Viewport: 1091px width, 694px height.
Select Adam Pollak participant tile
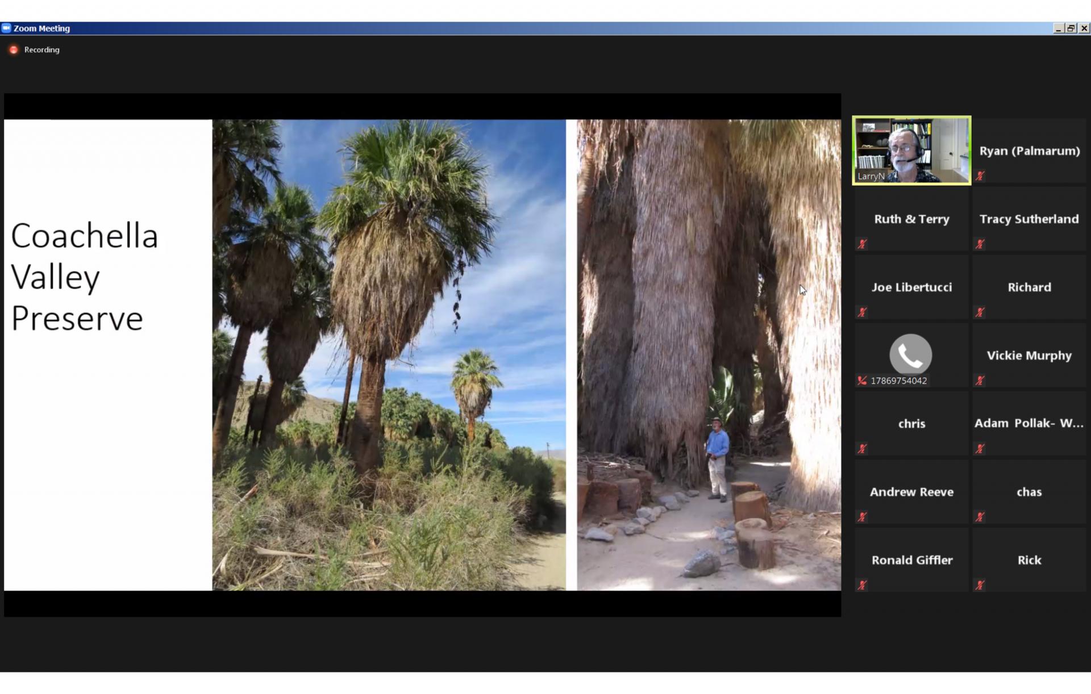(1028, 424)
